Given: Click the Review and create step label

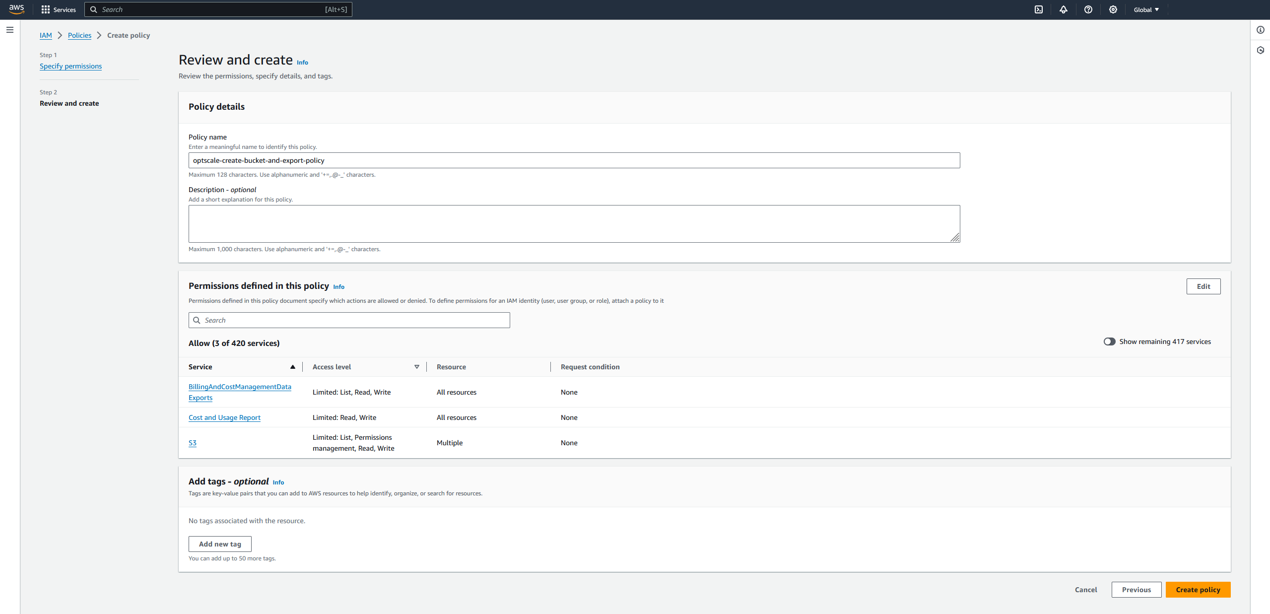Looking at the screenshot, I should tap(69, 103).
